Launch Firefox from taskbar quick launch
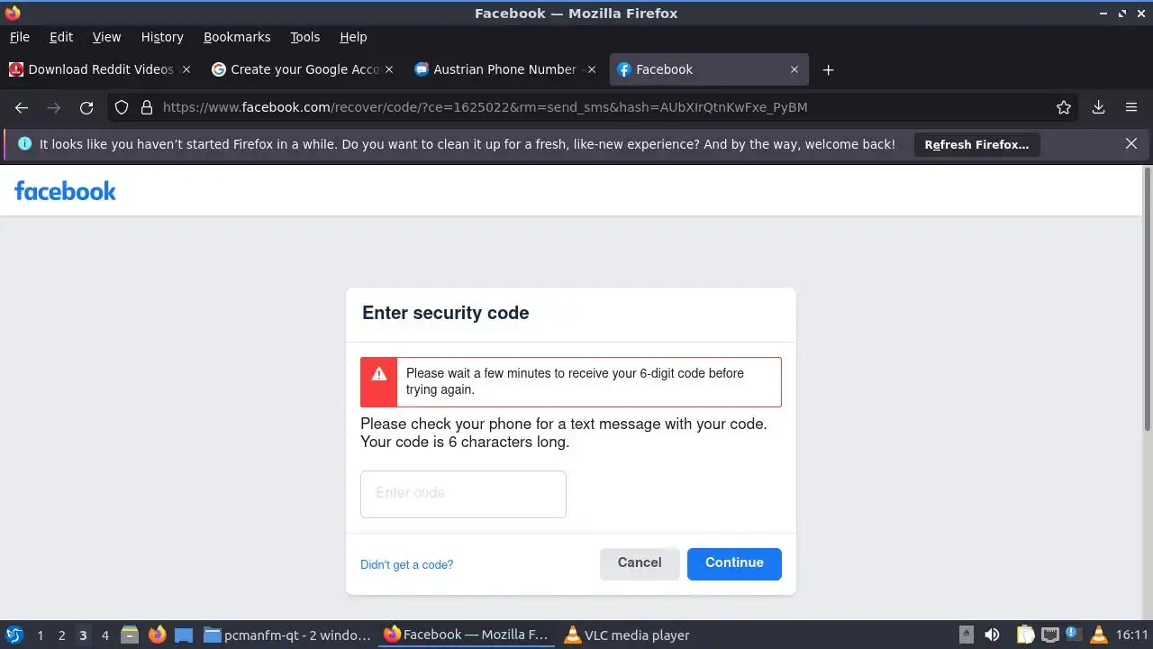Image resolution: width=1153 pixels, height=649 pixels. click(x=158, y=635)
